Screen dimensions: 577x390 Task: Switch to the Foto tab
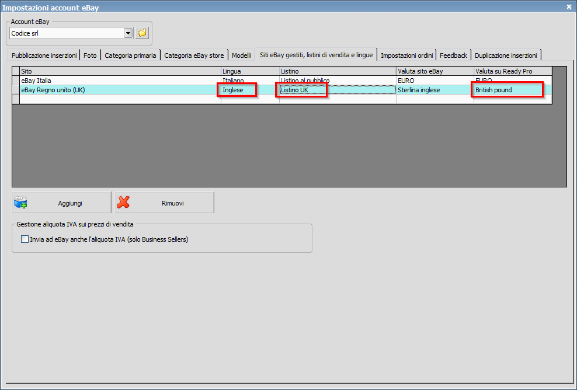click(90, 55)
